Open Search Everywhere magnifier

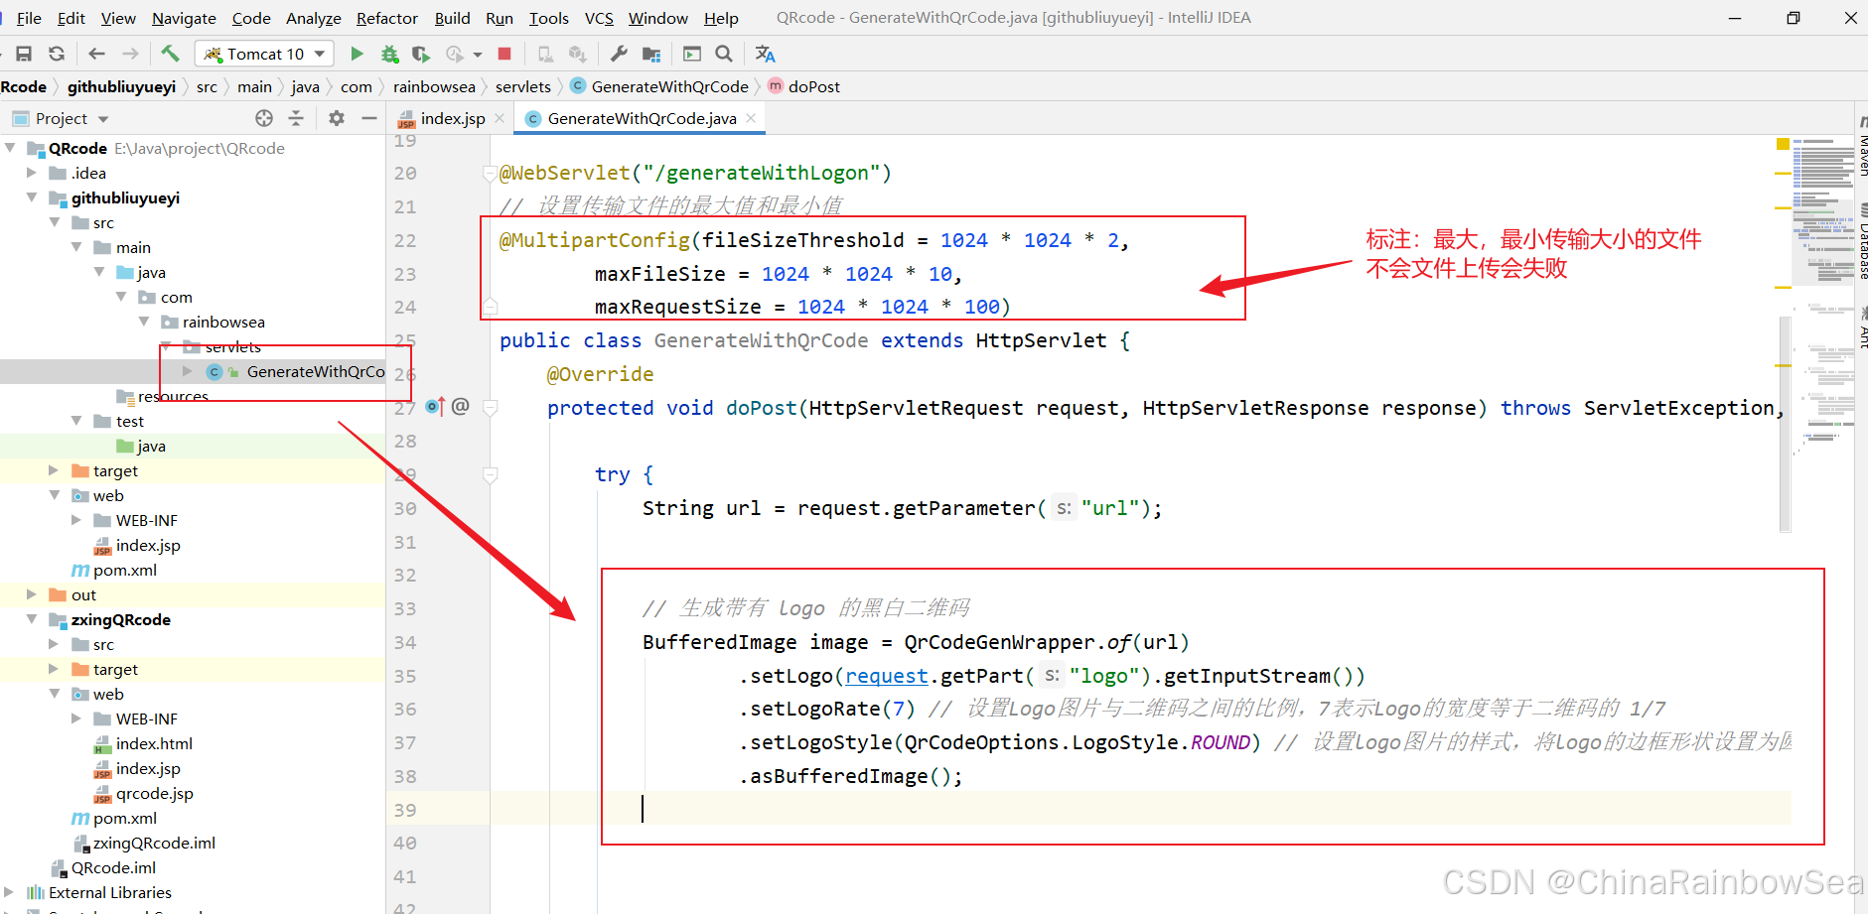(724, 54)
